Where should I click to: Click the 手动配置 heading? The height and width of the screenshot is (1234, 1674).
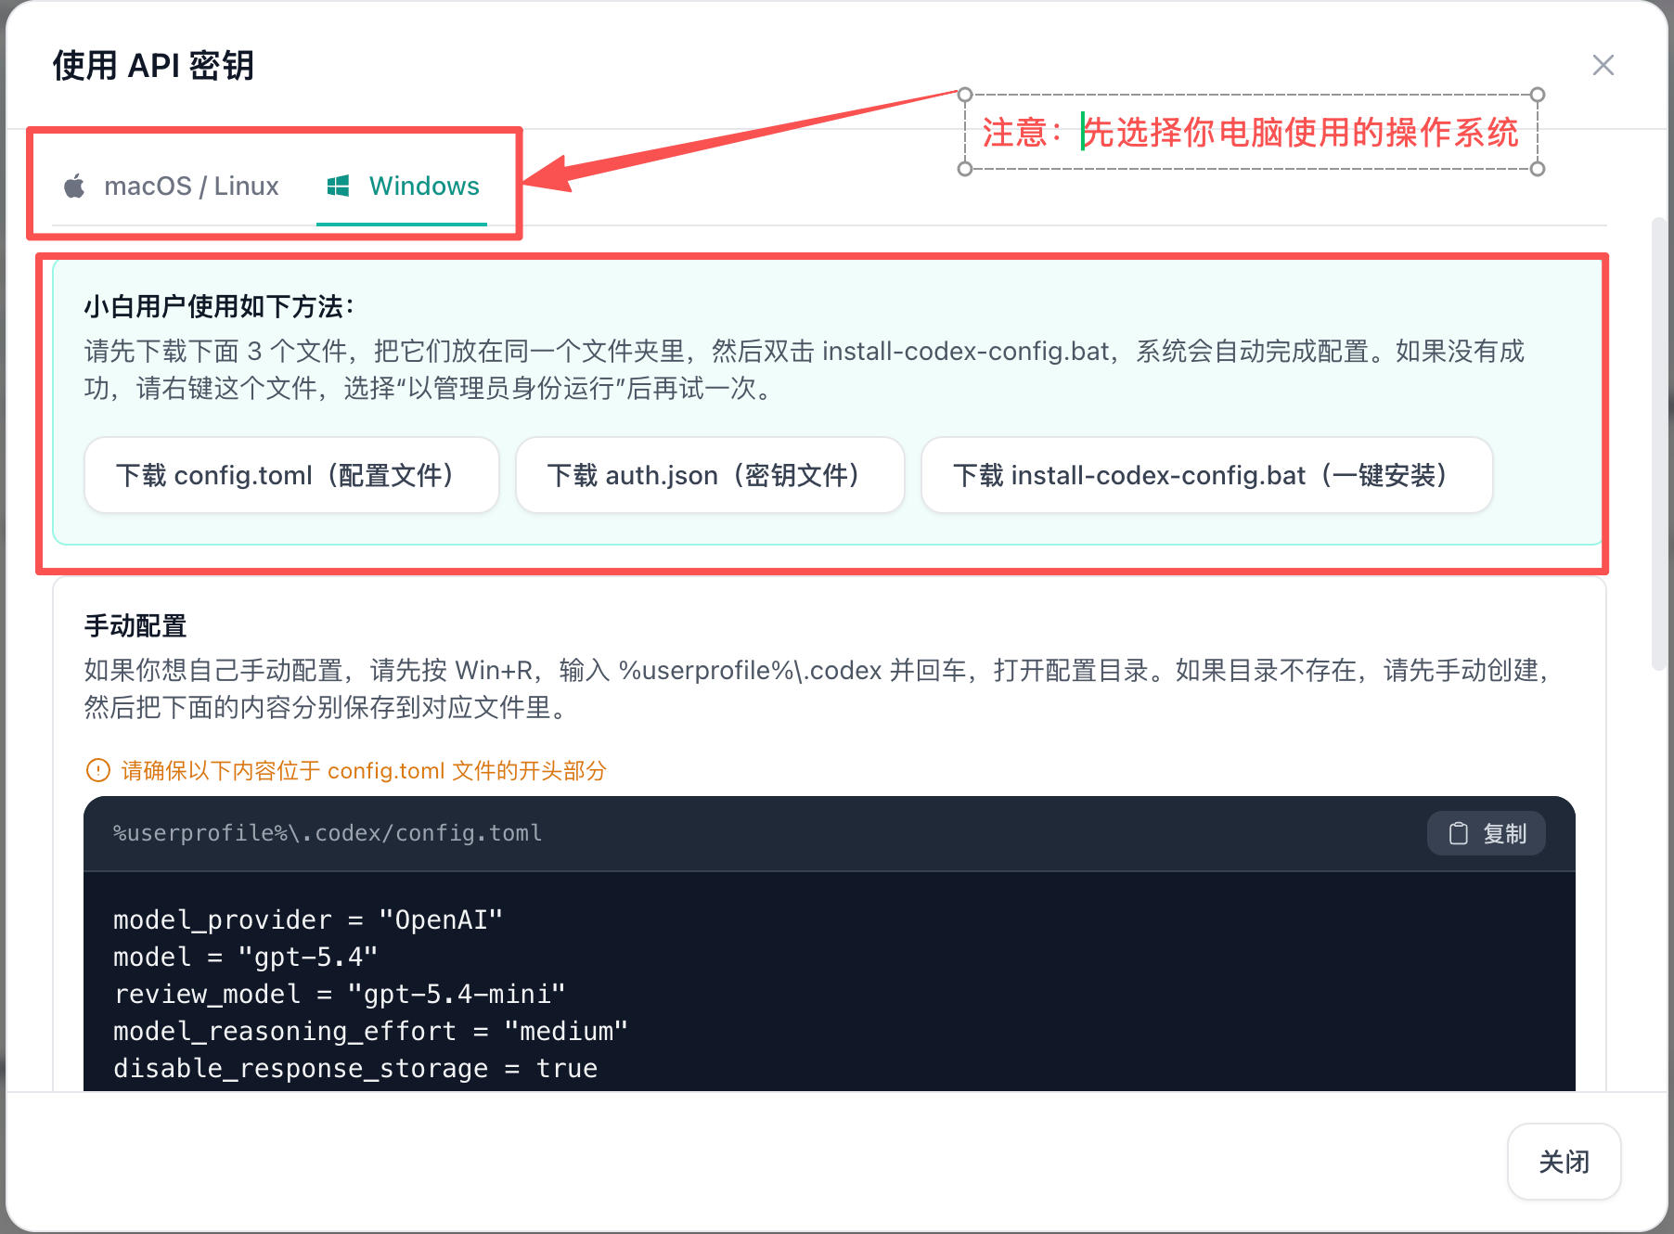pos(135,625)
